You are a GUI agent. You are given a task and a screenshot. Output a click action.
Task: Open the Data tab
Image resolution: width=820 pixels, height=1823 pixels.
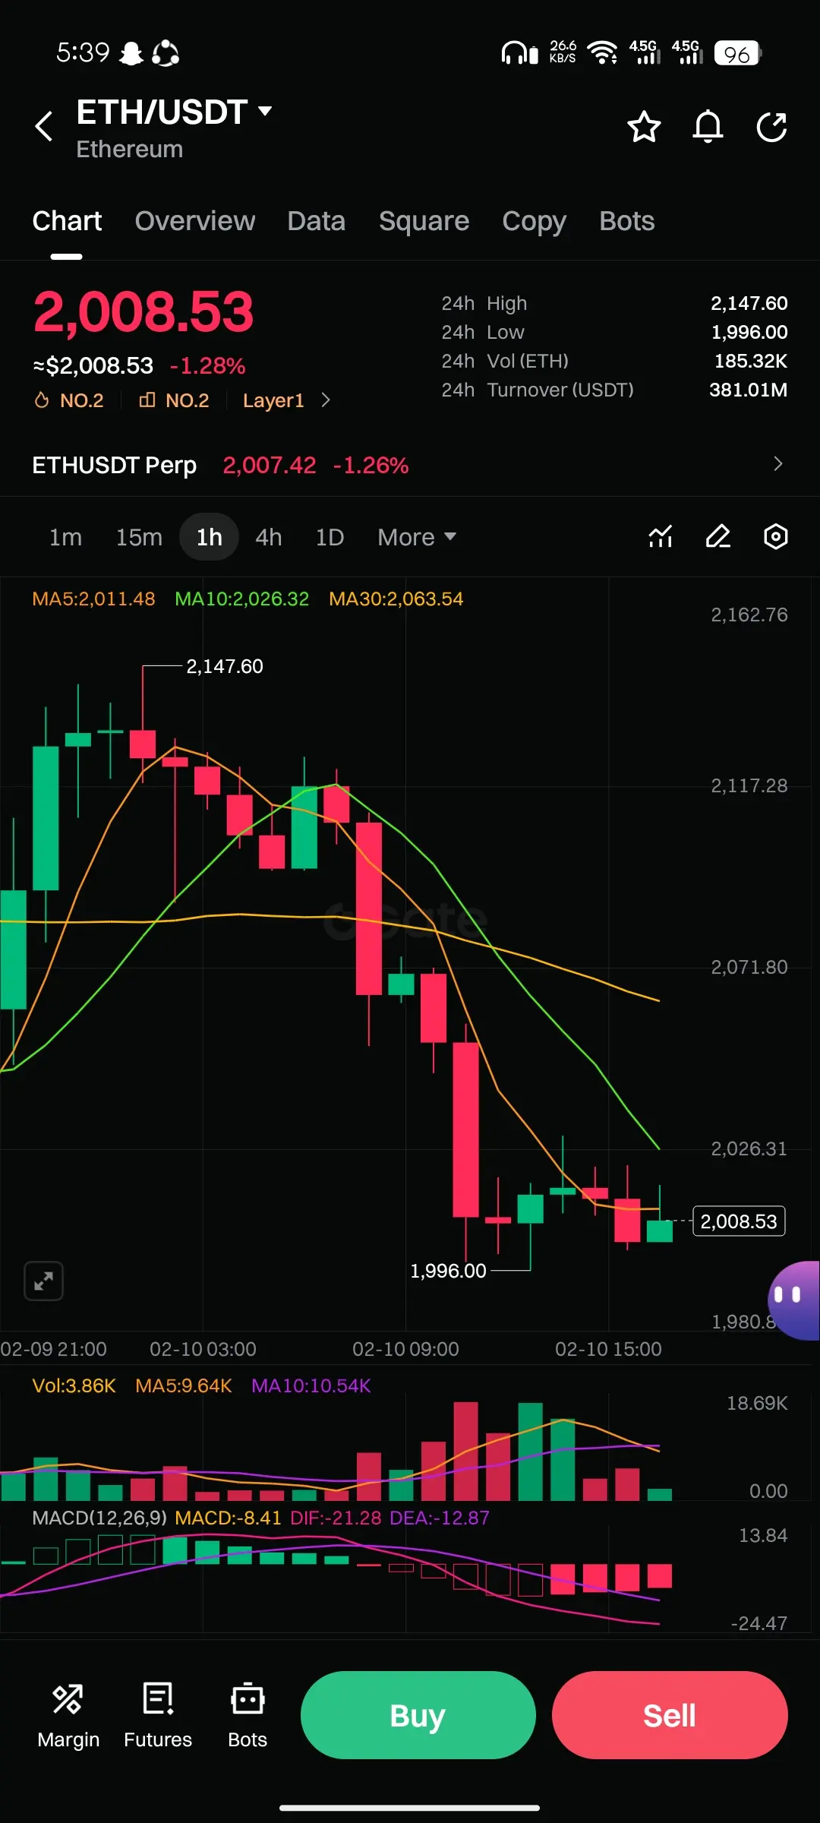[x=317, y=221]
